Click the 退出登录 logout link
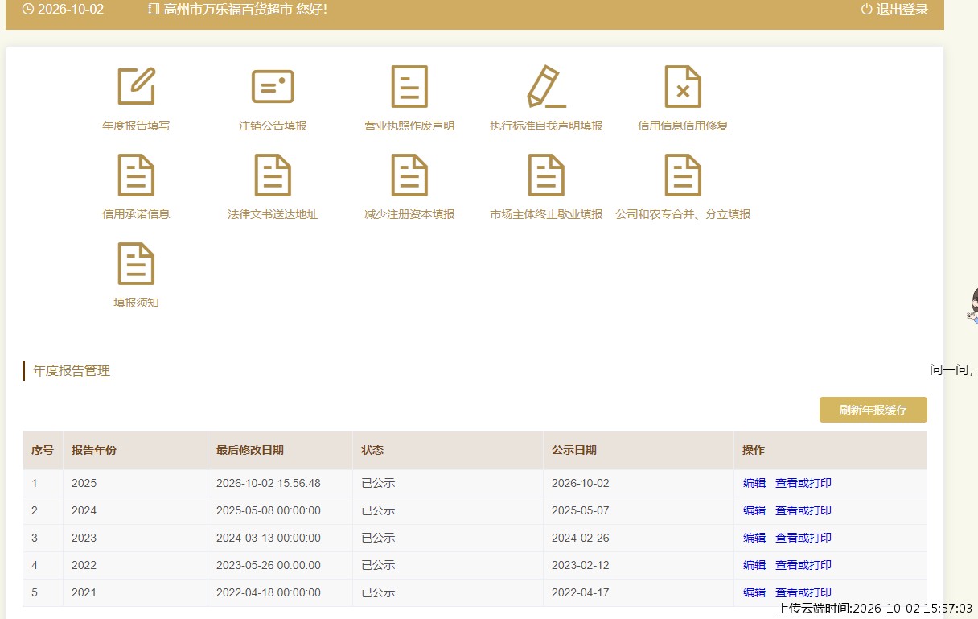This screenshot has height=619, width=978. point(894,10)
